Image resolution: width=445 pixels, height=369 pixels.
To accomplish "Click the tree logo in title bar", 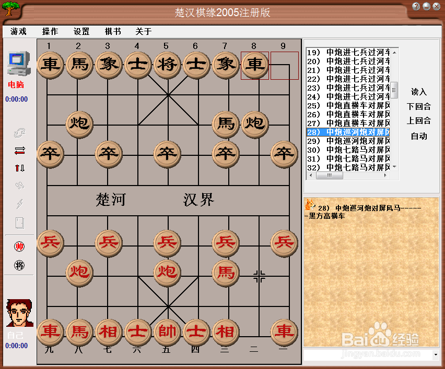I will tap(10, 8).
